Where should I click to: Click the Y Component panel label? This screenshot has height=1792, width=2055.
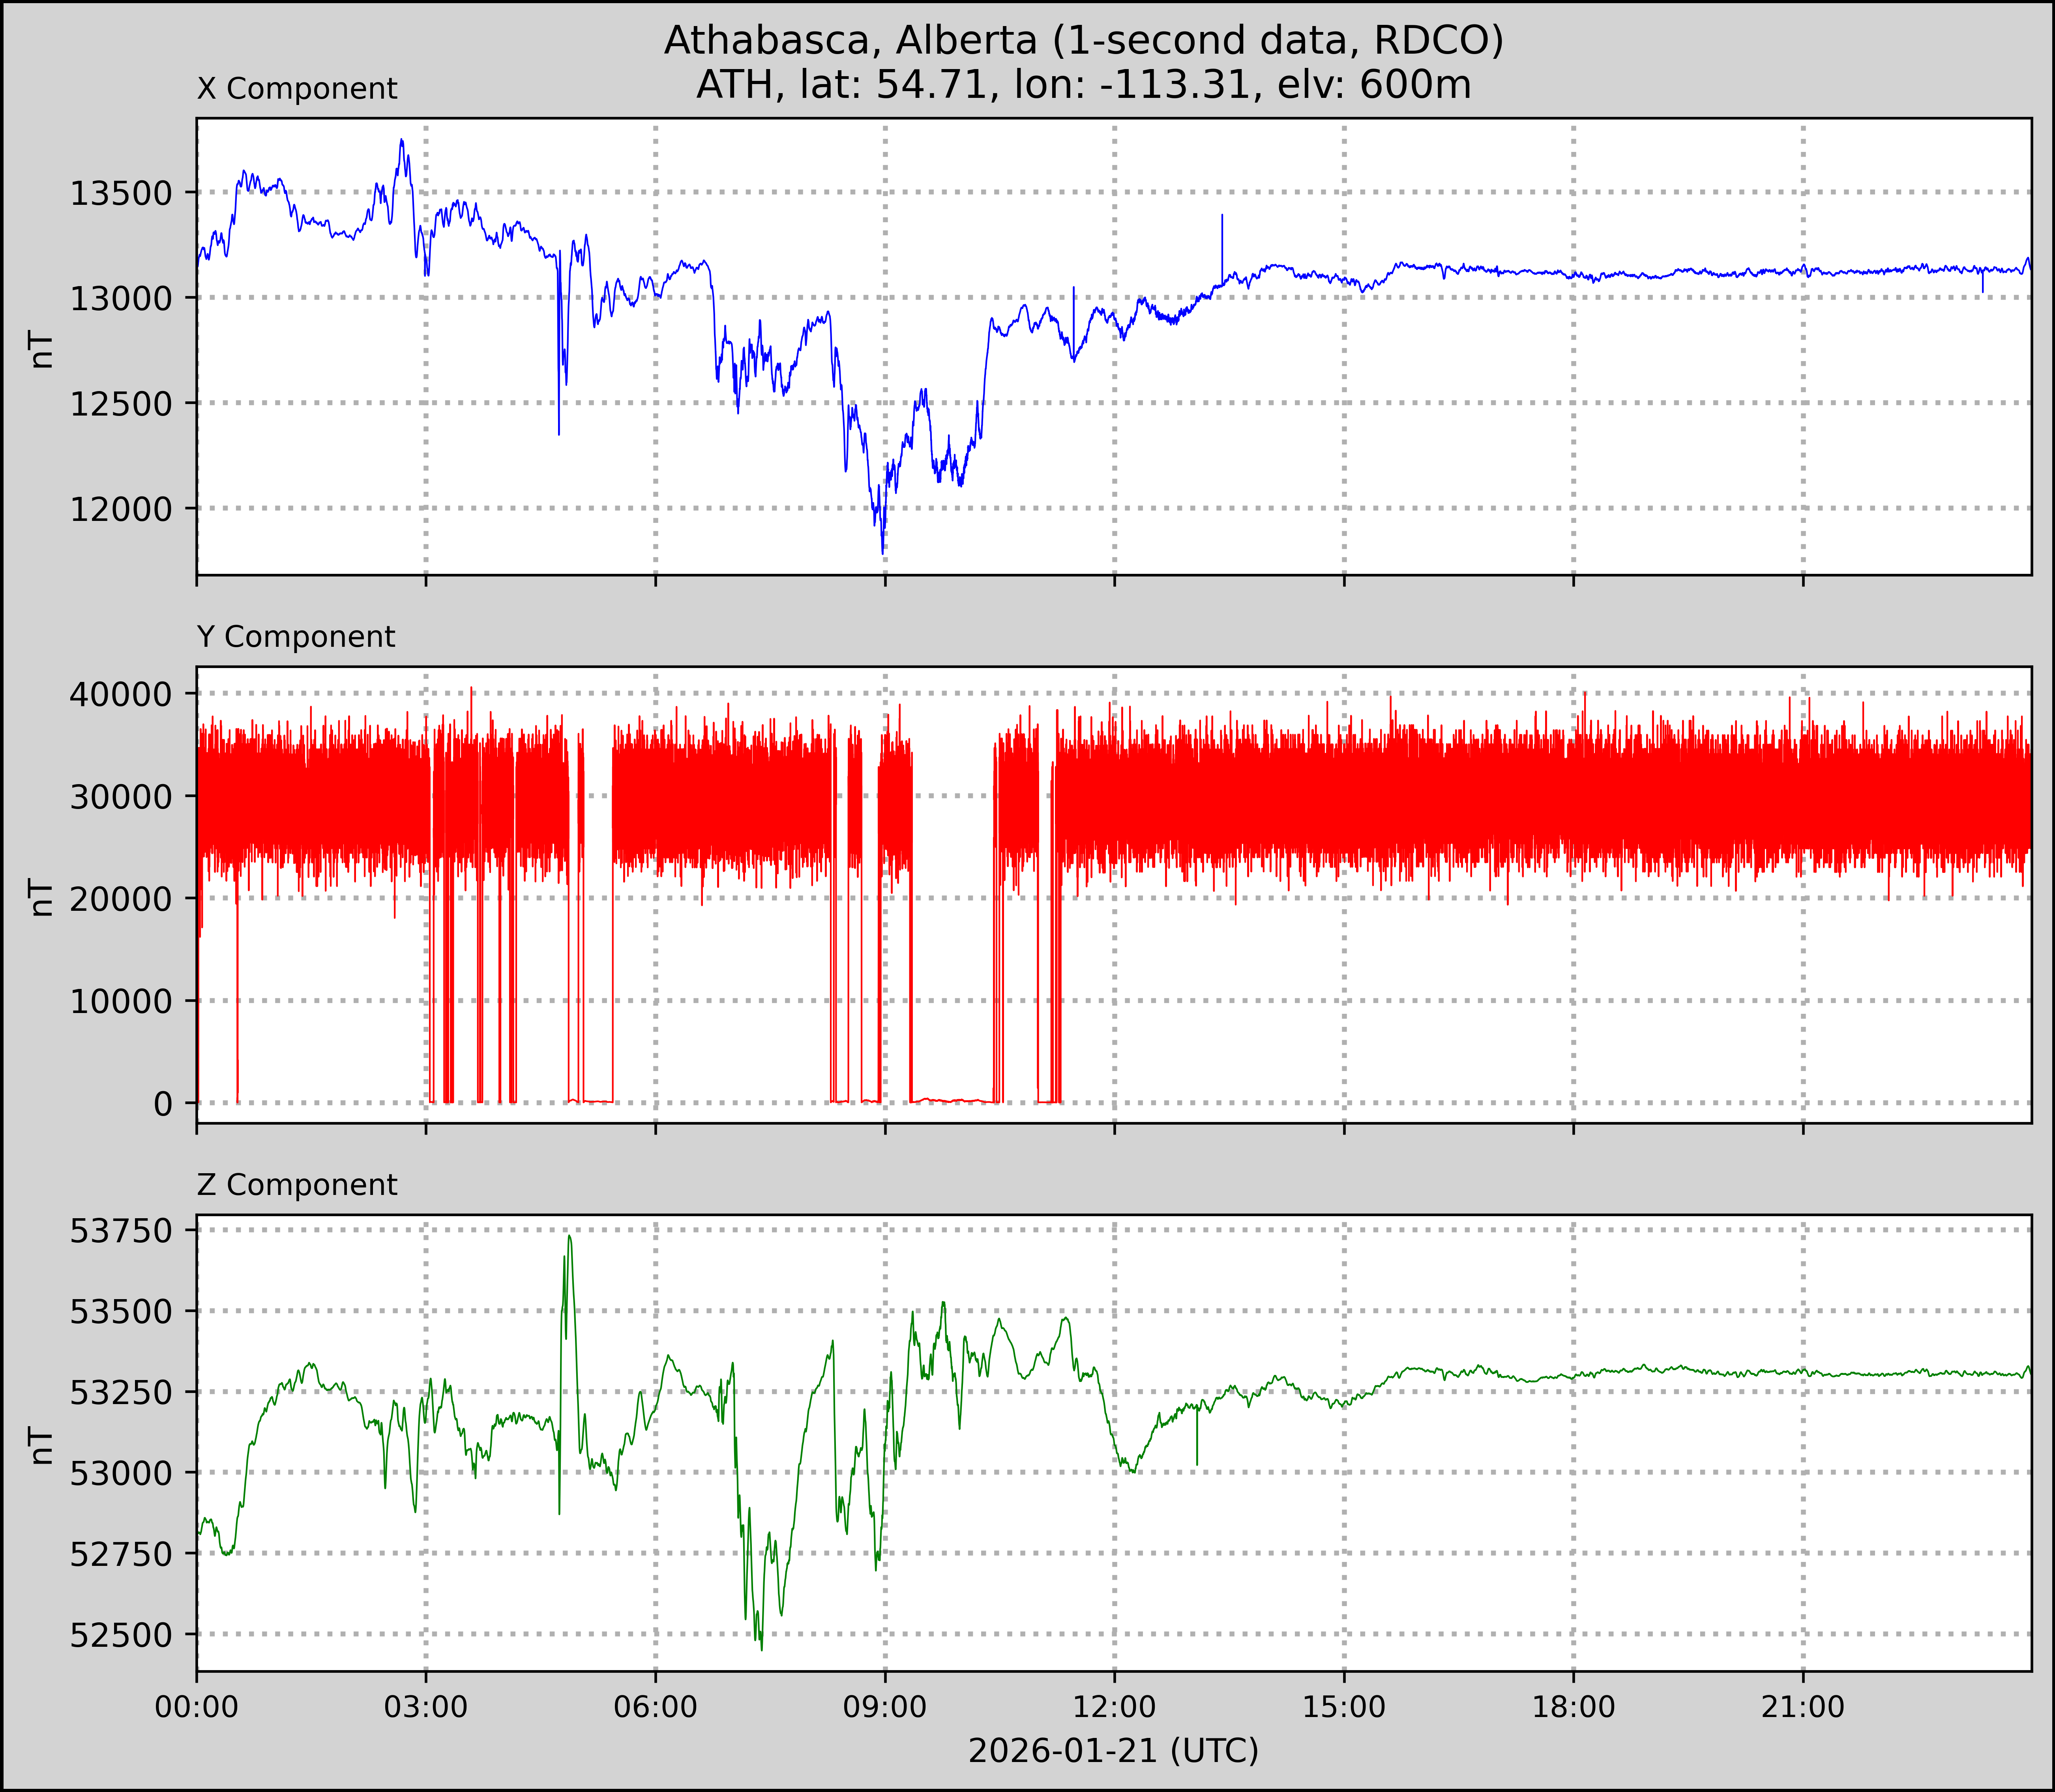click(x=296, y=637)
